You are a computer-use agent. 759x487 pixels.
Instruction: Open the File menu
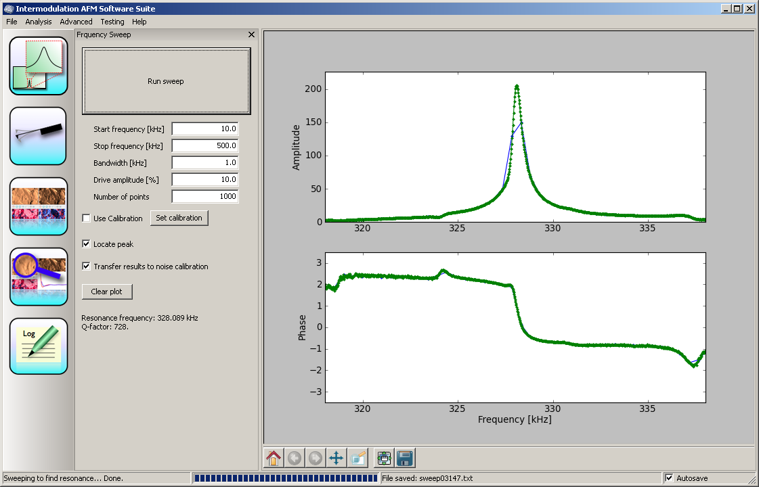click(12, 22)
